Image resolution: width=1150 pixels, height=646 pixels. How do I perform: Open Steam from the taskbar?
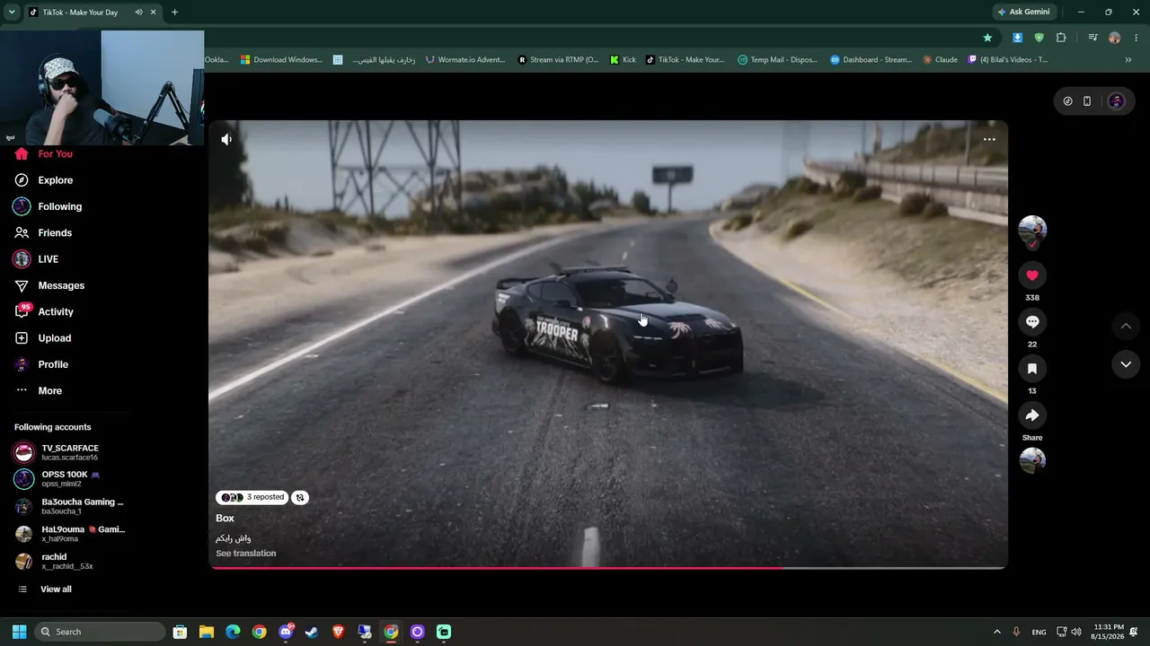[x=312, y=632]
